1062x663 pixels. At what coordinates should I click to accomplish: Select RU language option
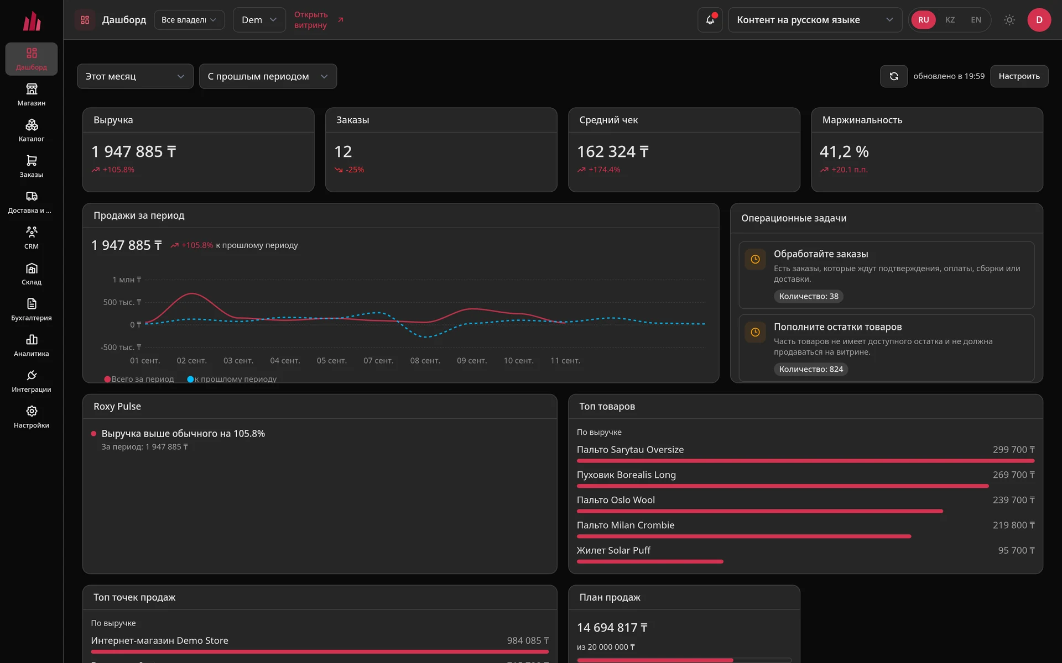coord(924,20)
